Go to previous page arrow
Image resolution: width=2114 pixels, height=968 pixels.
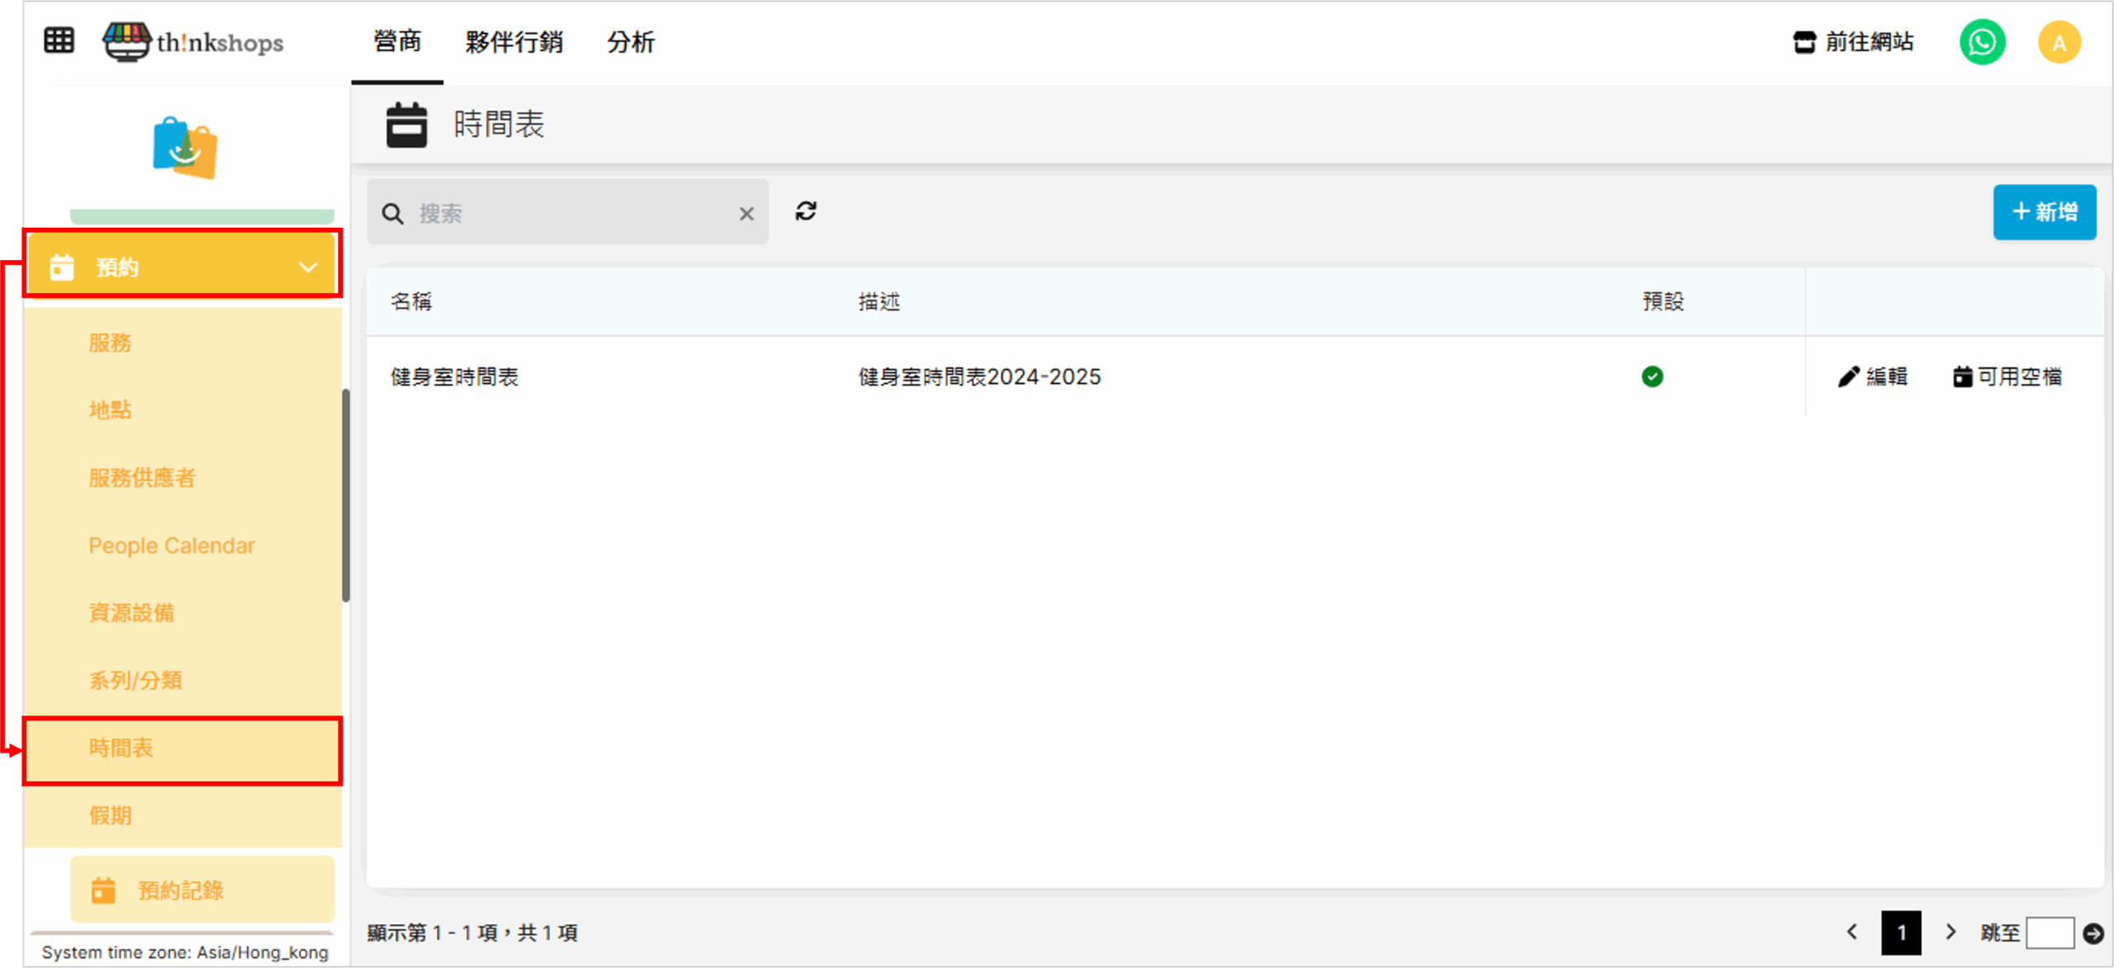point(1852,932)
